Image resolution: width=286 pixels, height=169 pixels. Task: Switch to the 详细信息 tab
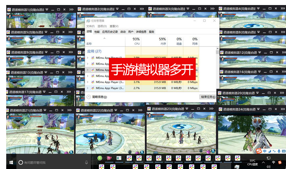coord(141,32)
